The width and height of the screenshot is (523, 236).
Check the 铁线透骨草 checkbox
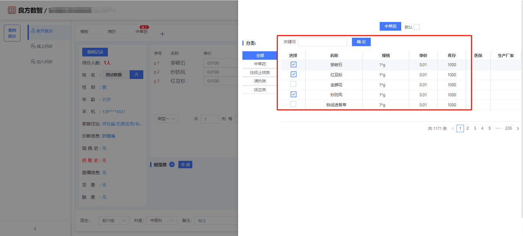(x=293, y=104)
